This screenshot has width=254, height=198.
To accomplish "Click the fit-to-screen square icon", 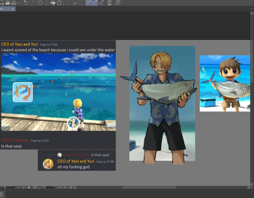I will pos(29,188).
